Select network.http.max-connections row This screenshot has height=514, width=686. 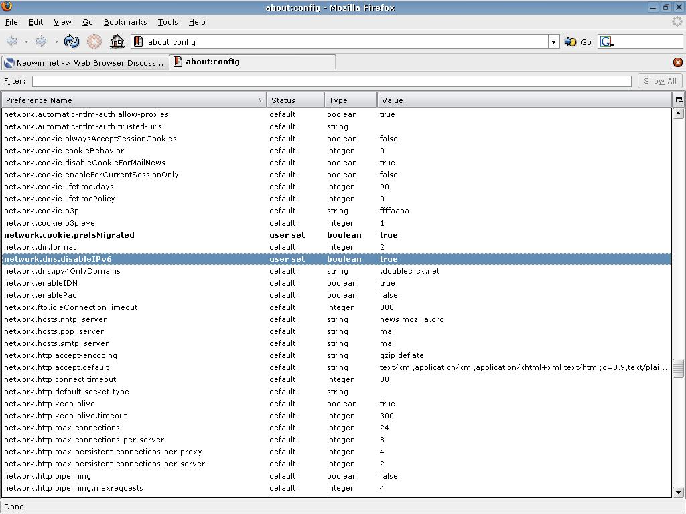click(x=336, y=428)
